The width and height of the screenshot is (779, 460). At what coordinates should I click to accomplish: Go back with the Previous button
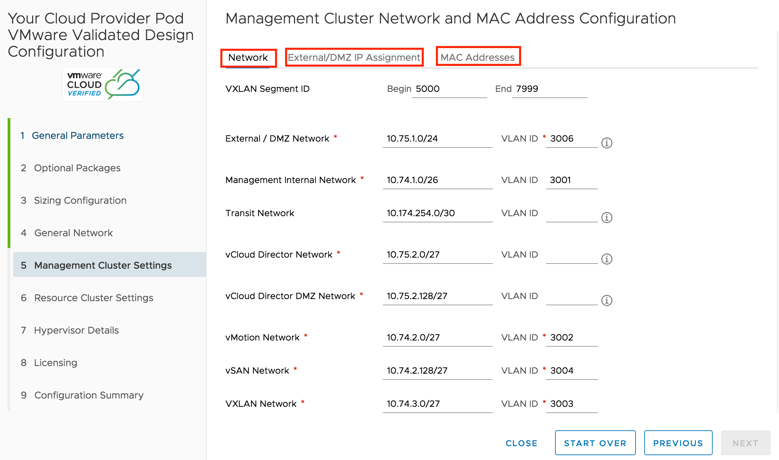[x=678, y=443]
